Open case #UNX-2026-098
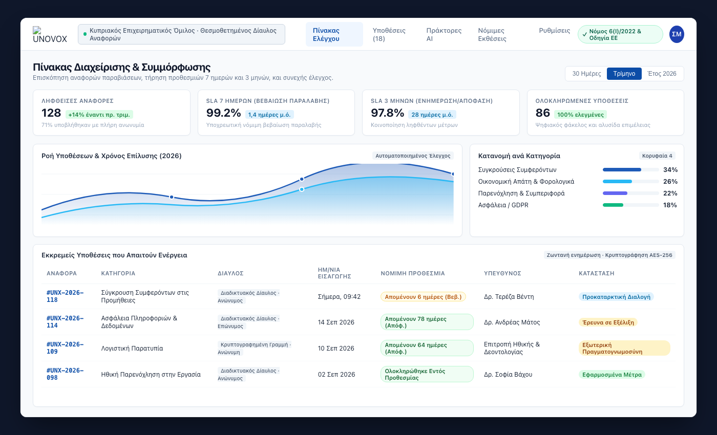 pyautogui.click(x=65, y=374)
